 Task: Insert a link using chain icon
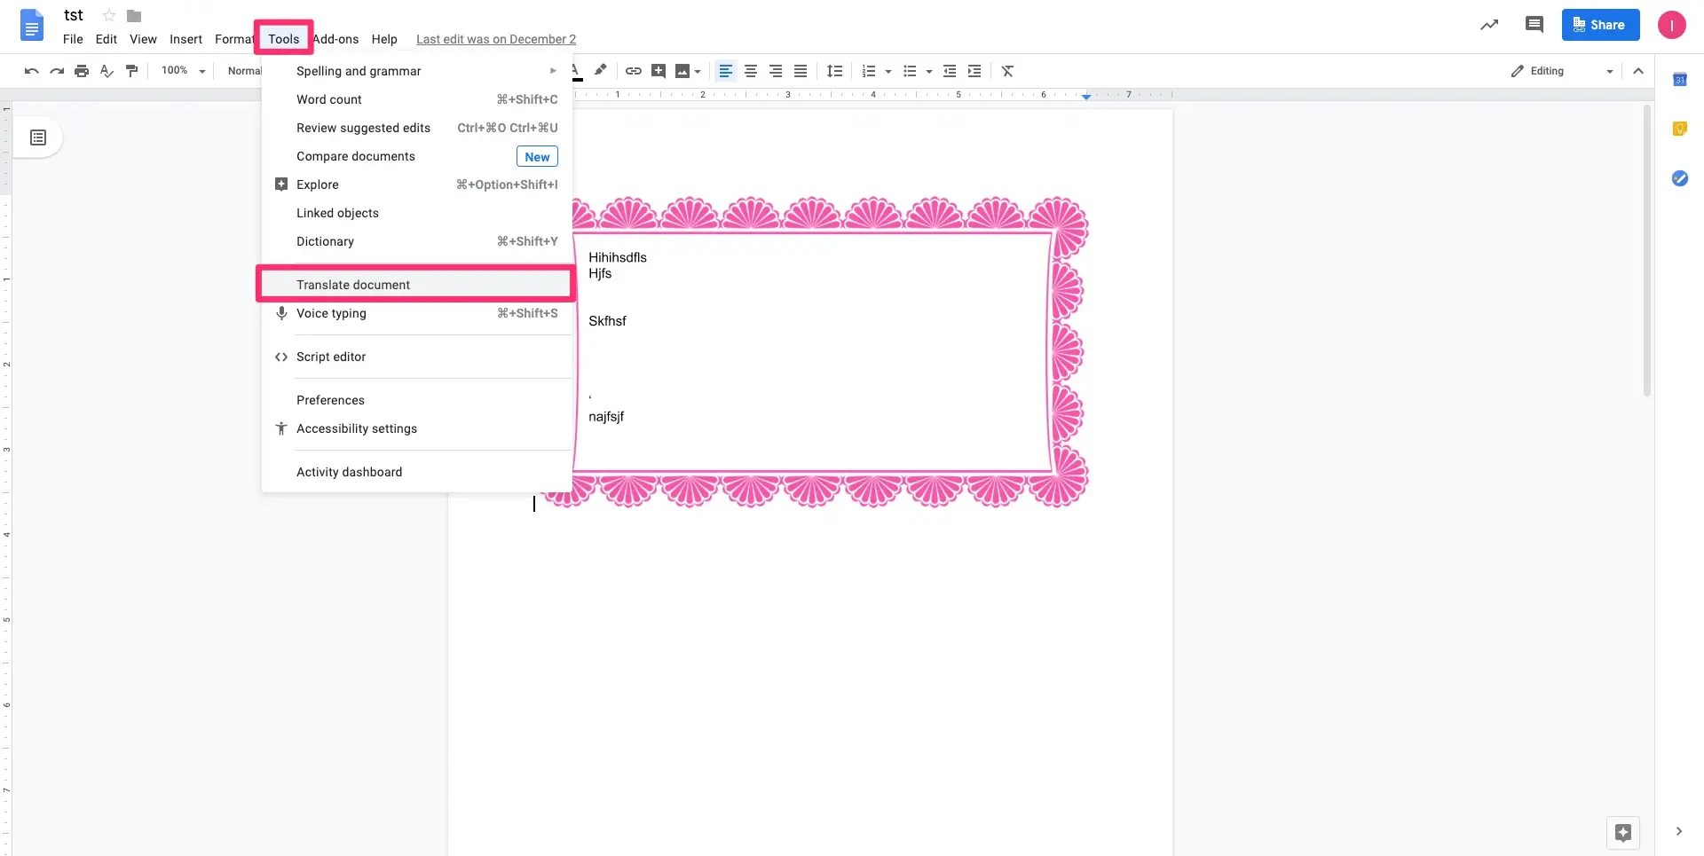tap(634, 71)
